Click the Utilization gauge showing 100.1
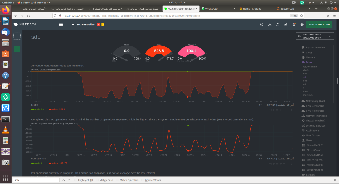The height and width of the screenshot is (184, 339). point(191,53)
